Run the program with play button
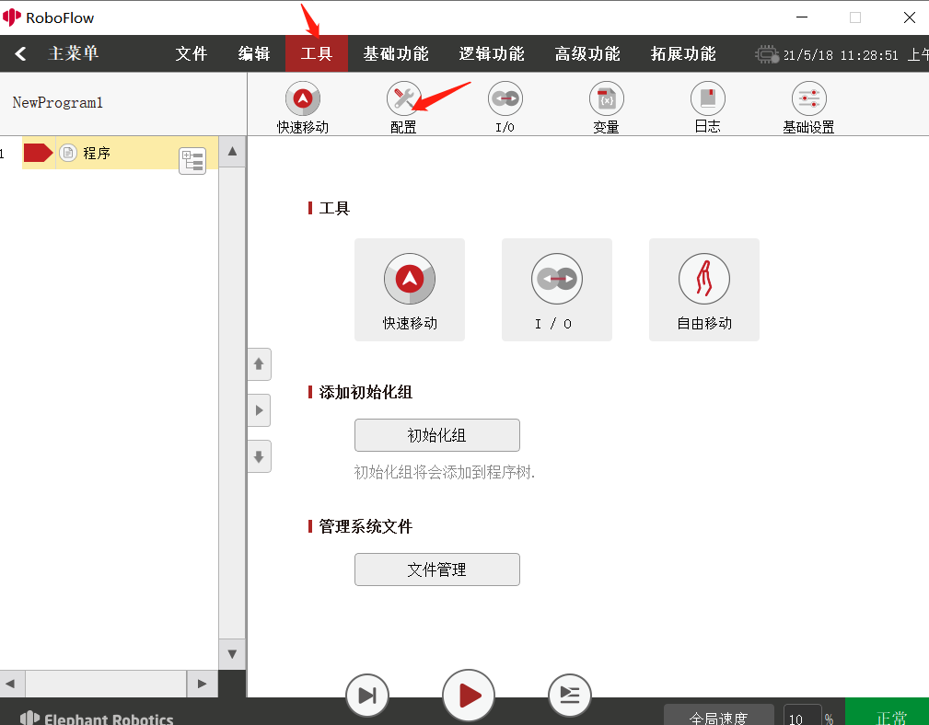 point(469,696)
